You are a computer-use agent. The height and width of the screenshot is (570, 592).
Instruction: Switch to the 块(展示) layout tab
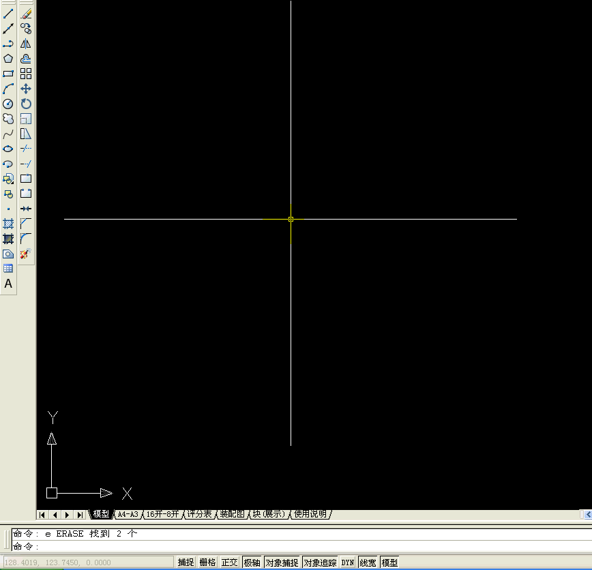269,514
